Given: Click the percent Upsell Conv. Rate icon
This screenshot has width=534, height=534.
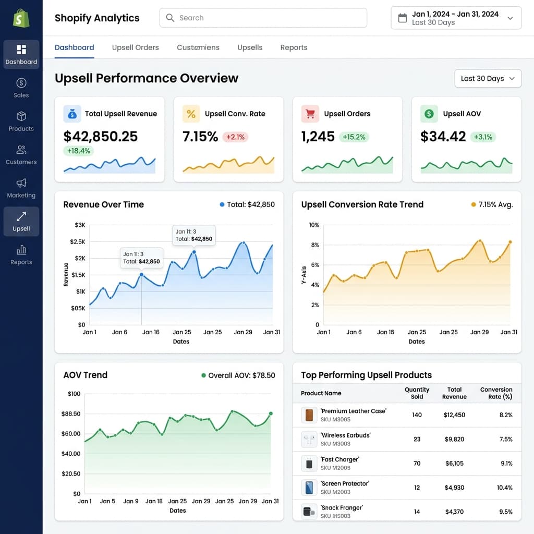Looking at the screenshot, I should [x=191, y=114].
